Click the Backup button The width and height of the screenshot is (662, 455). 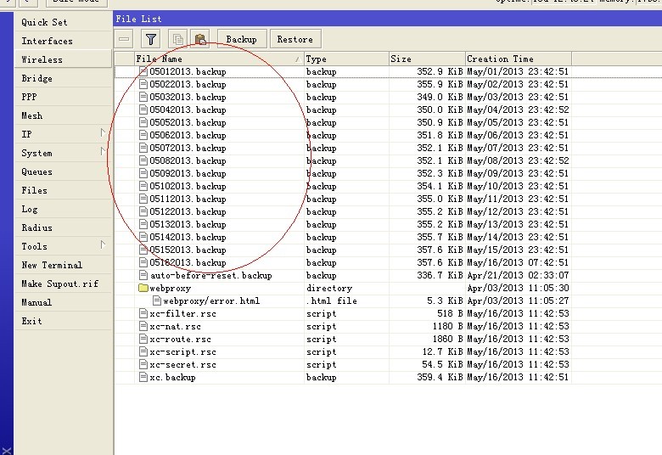(242, 39)
